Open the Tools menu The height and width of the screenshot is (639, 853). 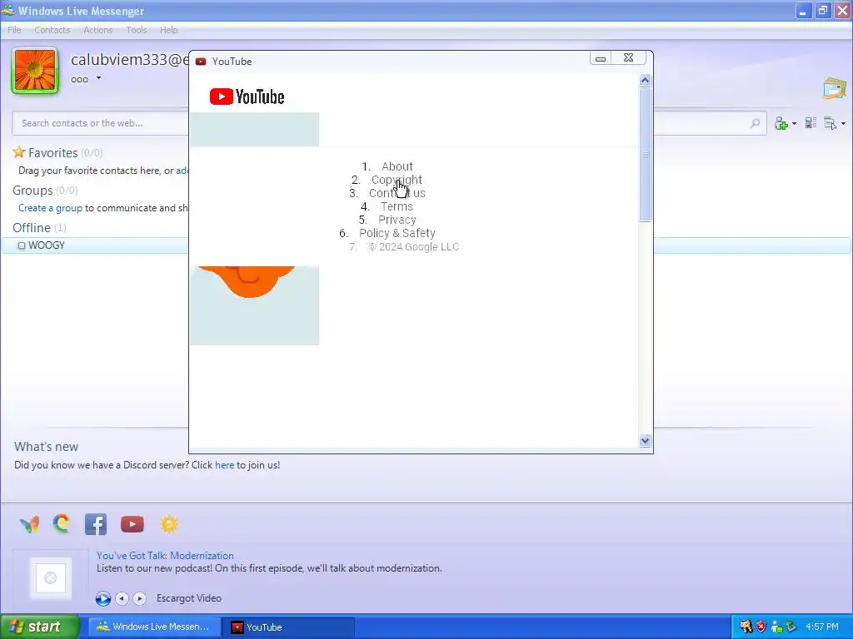[x=137, y=30]
